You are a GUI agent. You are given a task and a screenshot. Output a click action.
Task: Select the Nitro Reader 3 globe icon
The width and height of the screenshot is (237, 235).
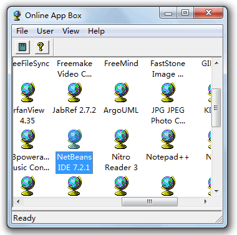[x=121, y=139]
